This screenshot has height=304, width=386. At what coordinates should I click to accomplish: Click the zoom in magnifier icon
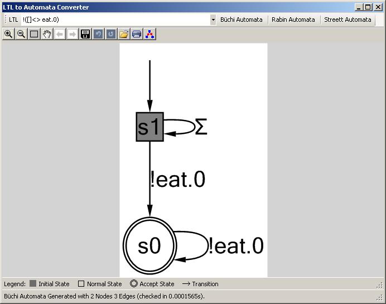pos(8,34)
